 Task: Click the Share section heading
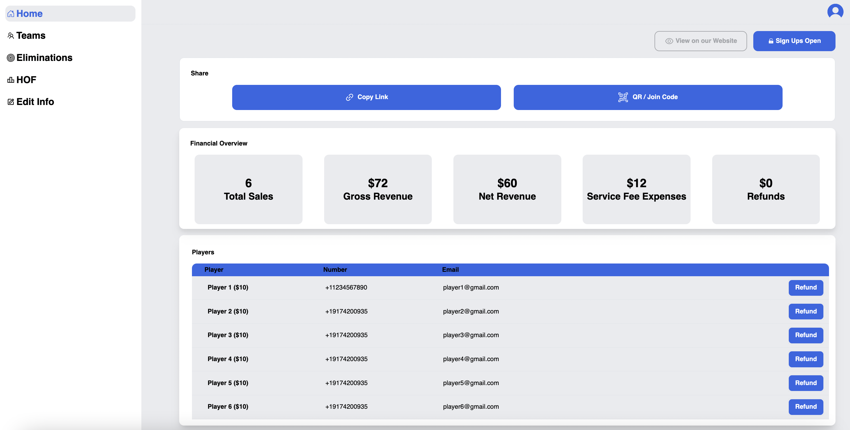tap(199, 73)
